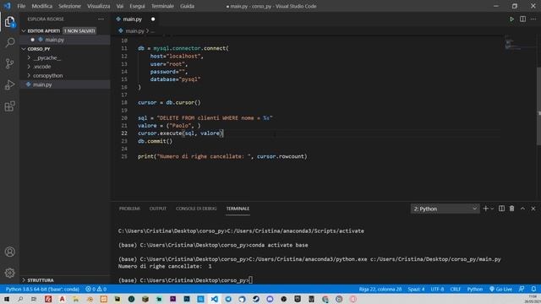Image resolution: width=541 pixels, height=304 pixels.
Task: Open the Esegui menu
Action: click(137, 6)
